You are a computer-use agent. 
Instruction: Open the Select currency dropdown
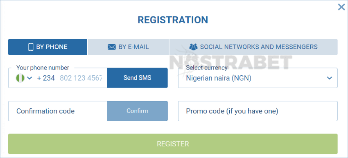pyautogui.click(x=258, y=78)
